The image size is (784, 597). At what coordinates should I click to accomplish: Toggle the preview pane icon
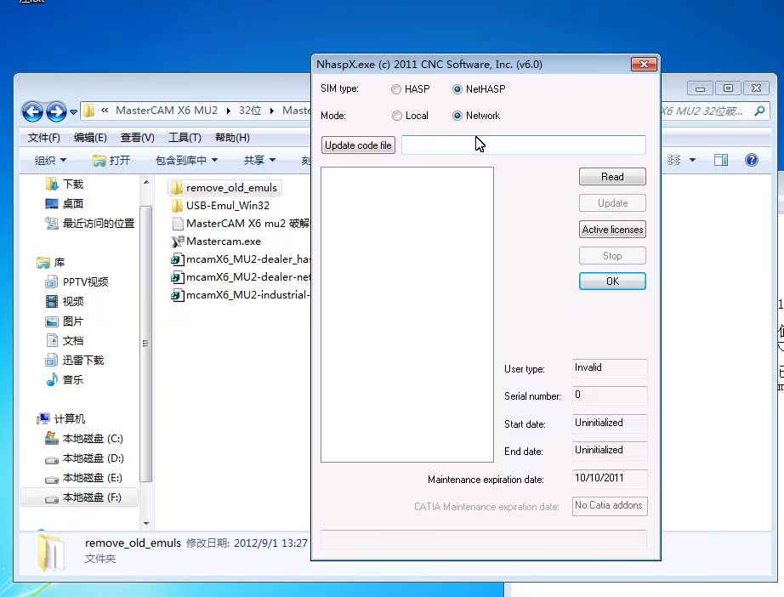[x=721, y=160]
